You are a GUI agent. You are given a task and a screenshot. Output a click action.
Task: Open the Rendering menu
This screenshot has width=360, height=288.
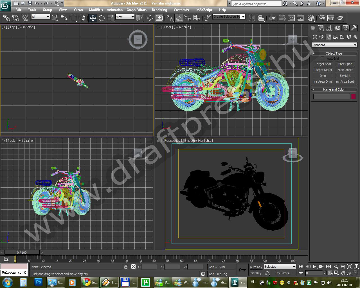pos(159,10)
